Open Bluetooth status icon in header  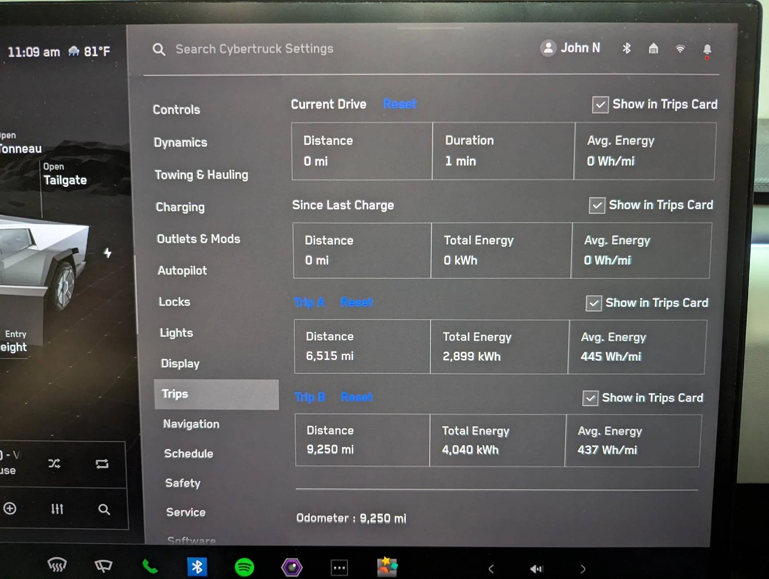(626, 48)
